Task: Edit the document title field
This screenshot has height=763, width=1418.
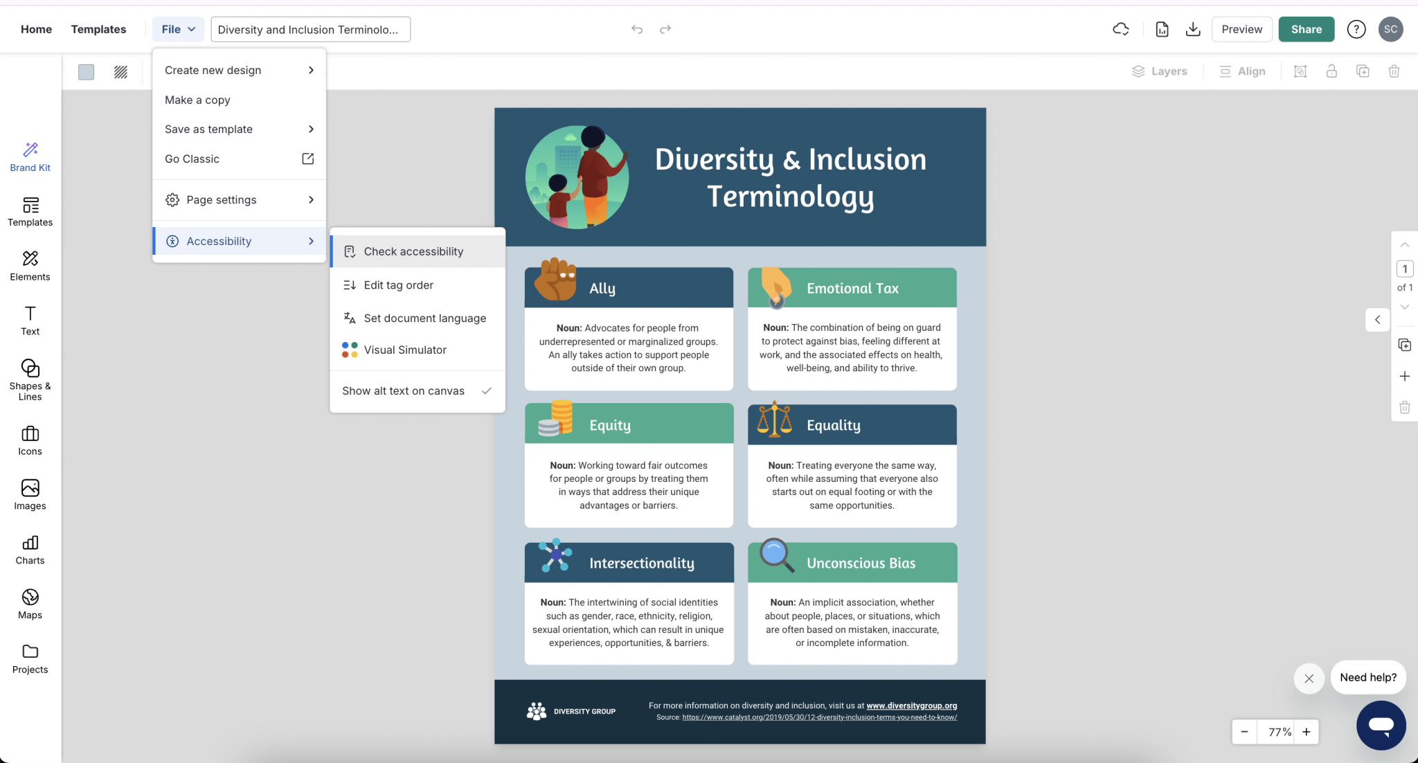Action: pyautogui.click(x=310, y=29)
